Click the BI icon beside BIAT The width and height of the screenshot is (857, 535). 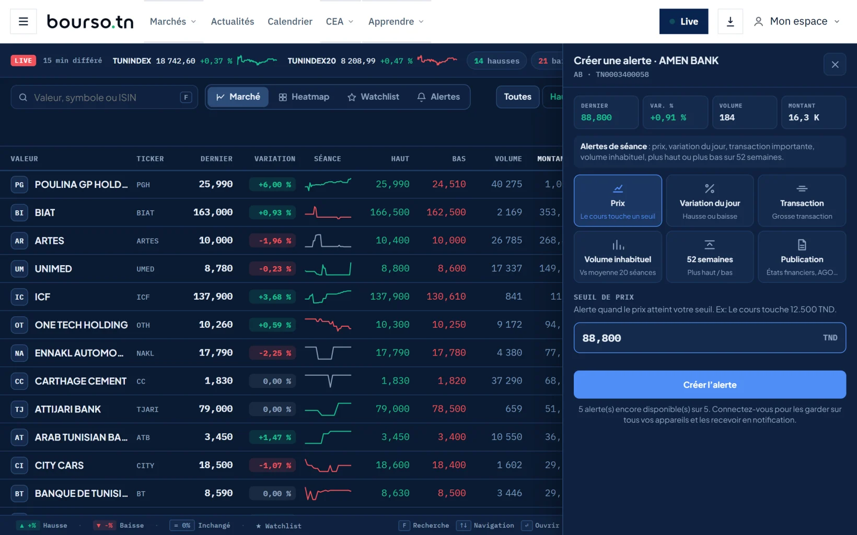point(19,213)
